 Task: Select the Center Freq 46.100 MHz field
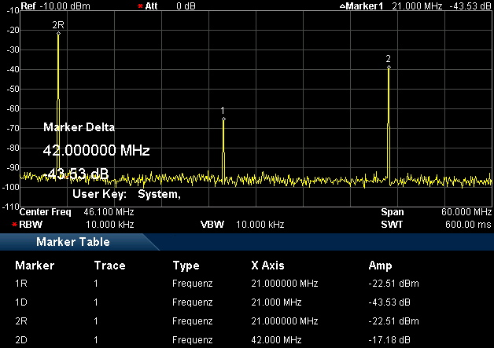[76, 212]
